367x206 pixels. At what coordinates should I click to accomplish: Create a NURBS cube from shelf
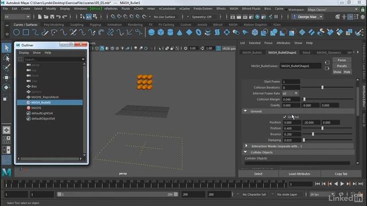tap(161, 32)
